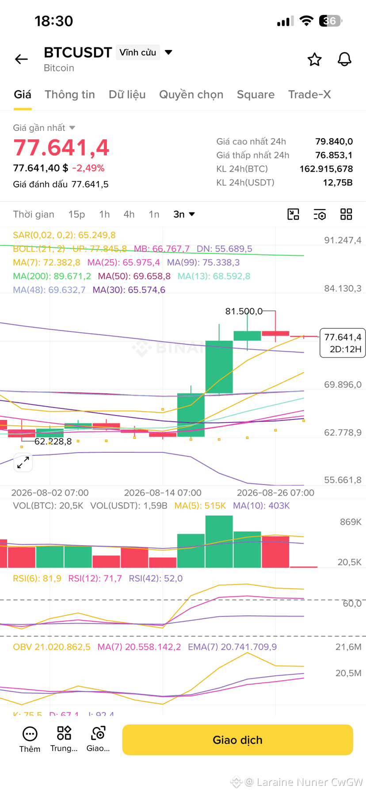Expand chart to fullscreen with arrows icon

point(23,462)
